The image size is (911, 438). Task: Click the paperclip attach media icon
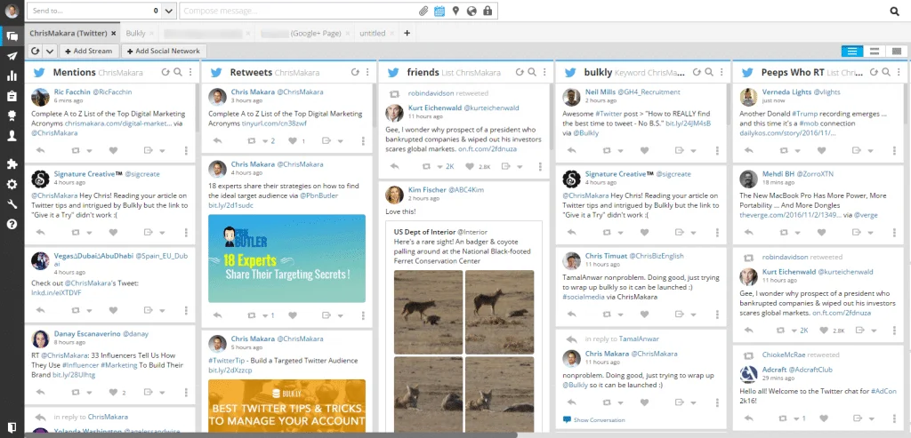pyautogui.click(x=423, y=12)
